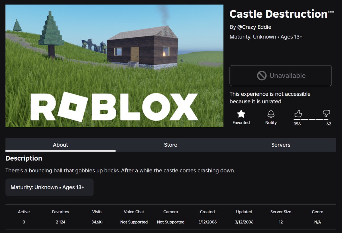342x233 pixels.
Task: Click the Favorited label under the star
Action: pyautogui.click(x=241, y=122)
